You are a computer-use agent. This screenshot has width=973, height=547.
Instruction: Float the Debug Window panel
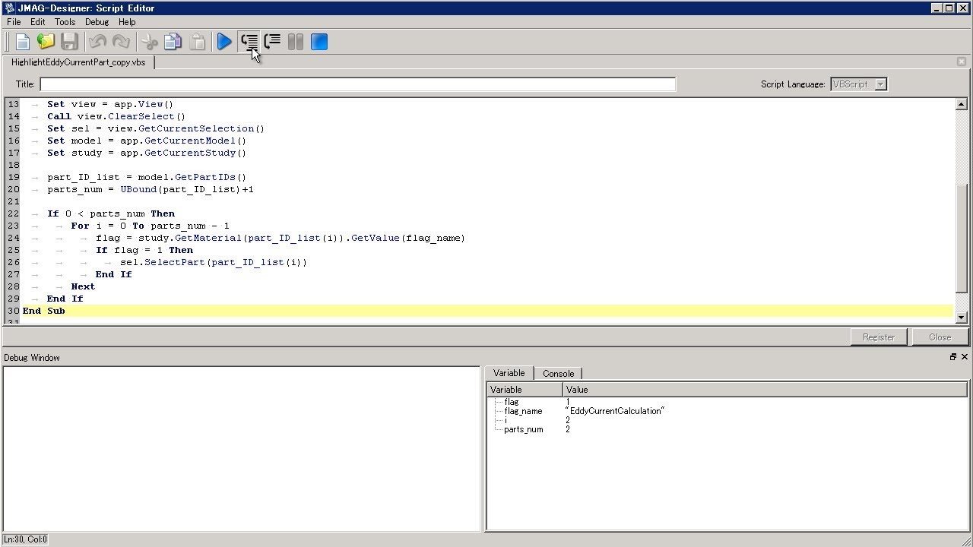tap(952, 357)
